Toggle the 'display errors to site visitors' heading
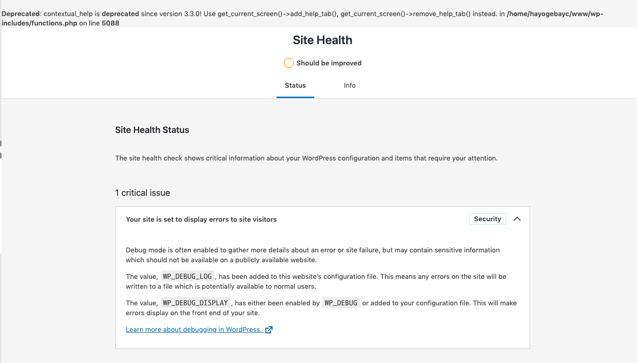The height and width of the screenshot is (363, 637). [x=201, y=220]
